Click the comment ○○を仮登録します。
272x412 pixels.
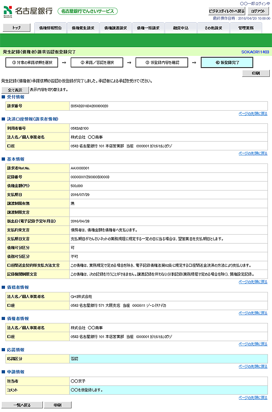pyautogui.click(x=87, y=390)
